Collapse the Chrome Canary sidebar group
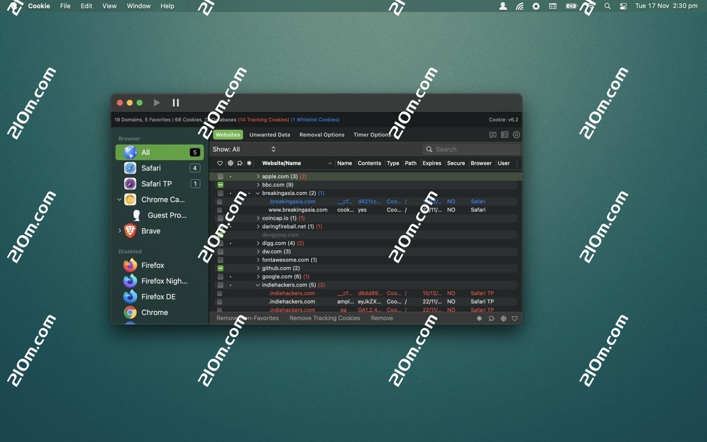Image resolution: width=707 pixels, height=442 pixels. pos(119,200)
